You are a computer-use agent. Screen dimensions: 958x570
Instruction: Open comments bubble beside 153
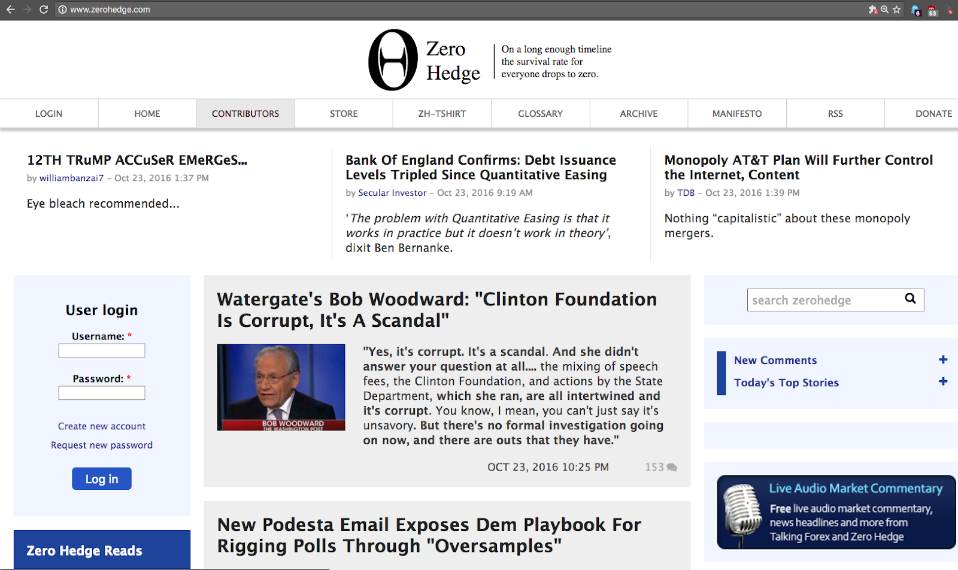coord(672,467)
